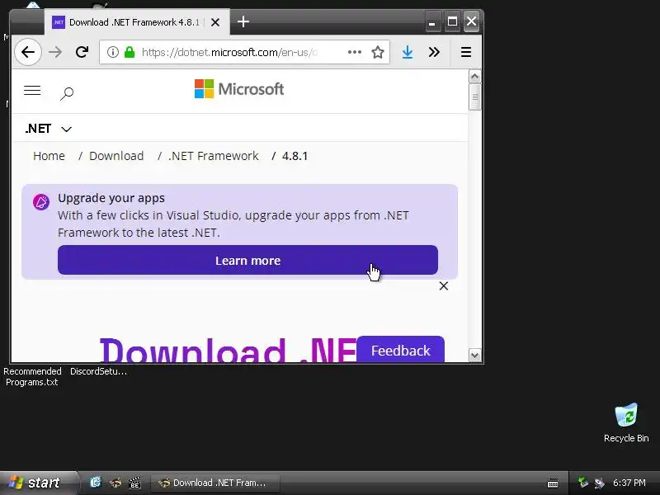
Task: Minimize the browser window
Action: [x=432, y=22]
